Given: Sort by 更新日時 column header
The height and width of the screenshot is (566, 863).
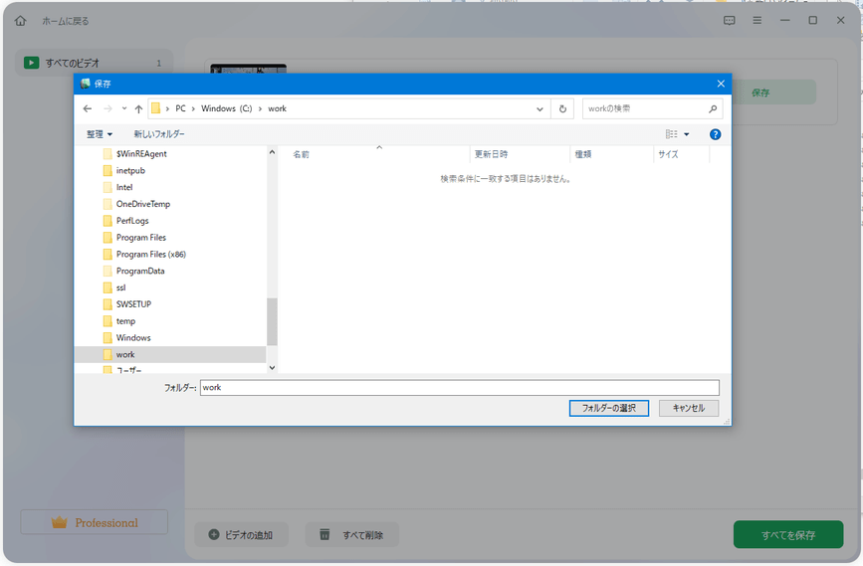Looking at the screenshot, I should [492, 154].
